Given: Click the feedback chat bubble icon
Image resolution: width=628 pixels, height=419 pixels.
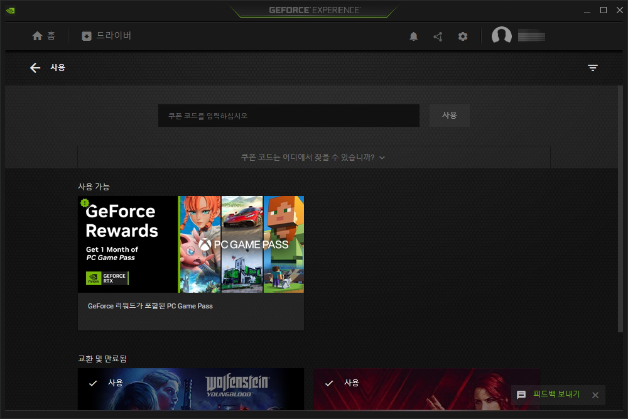Looking at the screenshot, I should [521, 395].
